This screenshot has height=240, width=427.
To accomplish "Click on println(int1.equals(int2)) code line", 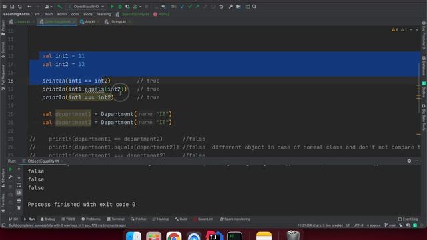I will click(85, 89).
